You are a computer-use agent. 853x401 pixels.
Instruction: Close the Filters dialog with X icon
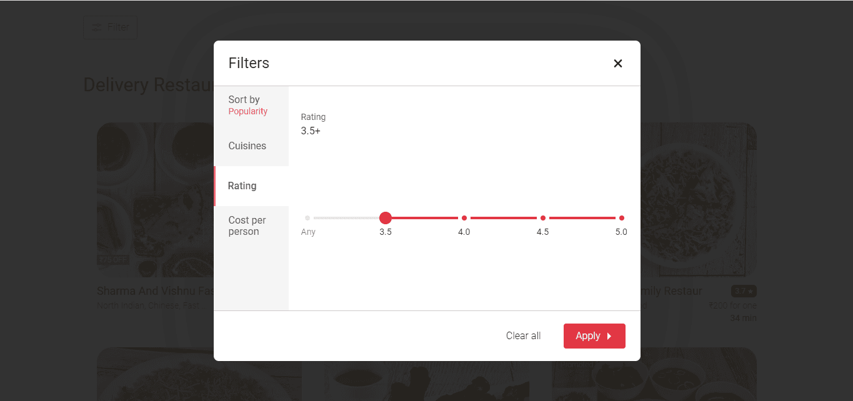click(618, 63)
